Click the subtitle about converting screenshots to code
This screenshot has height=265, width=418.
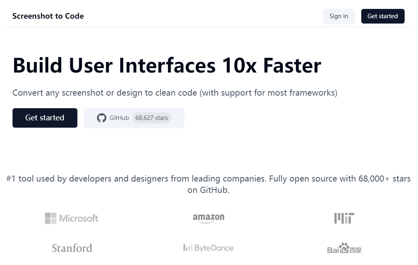click(x=175, y=93)
